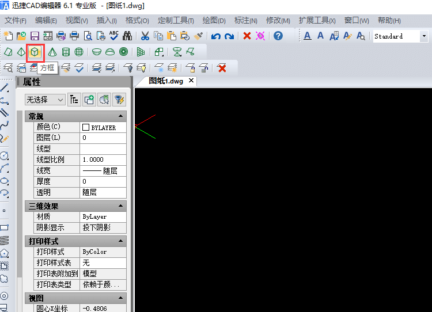This screenshot has width=432, height=312.
Task: Click the layer delete red X icon
Action: 222,68
